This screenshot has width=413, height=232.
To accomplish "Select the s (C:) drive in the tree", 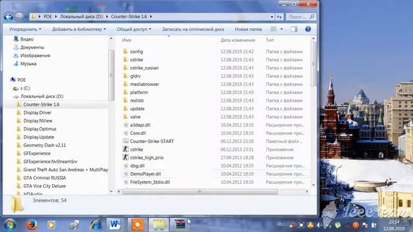I will tap(25, 88).
